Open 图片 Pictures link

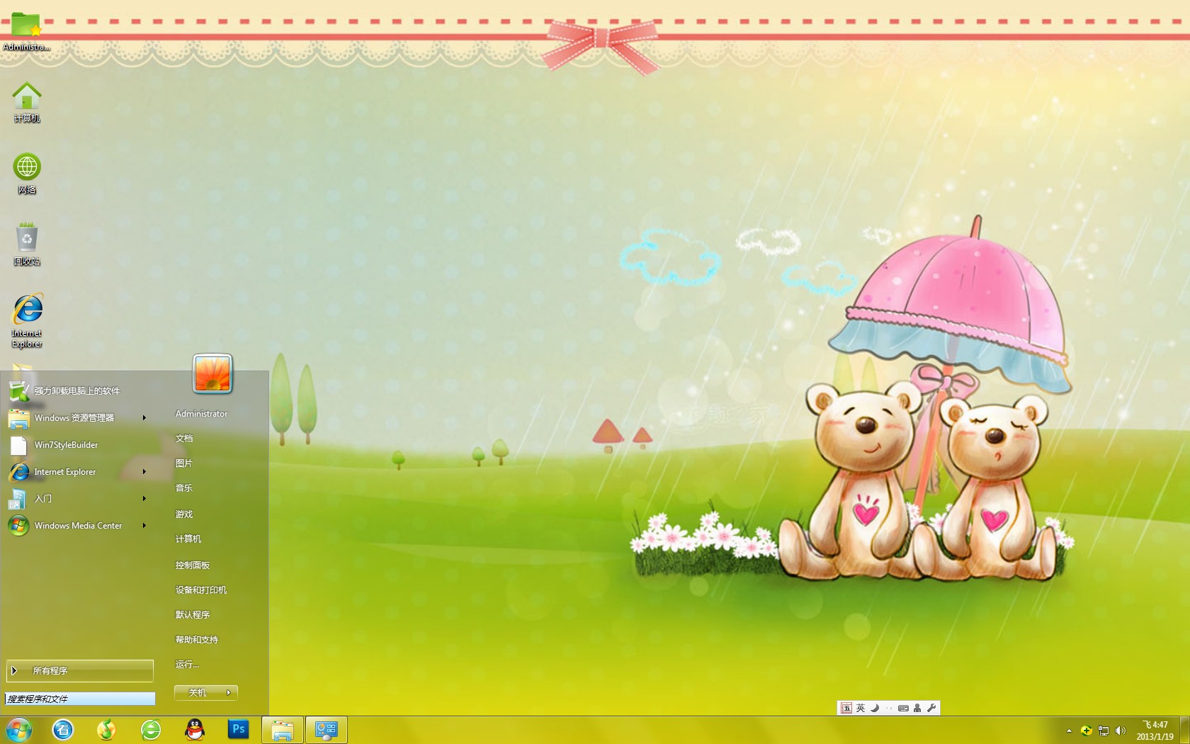(x=184, y=463)
